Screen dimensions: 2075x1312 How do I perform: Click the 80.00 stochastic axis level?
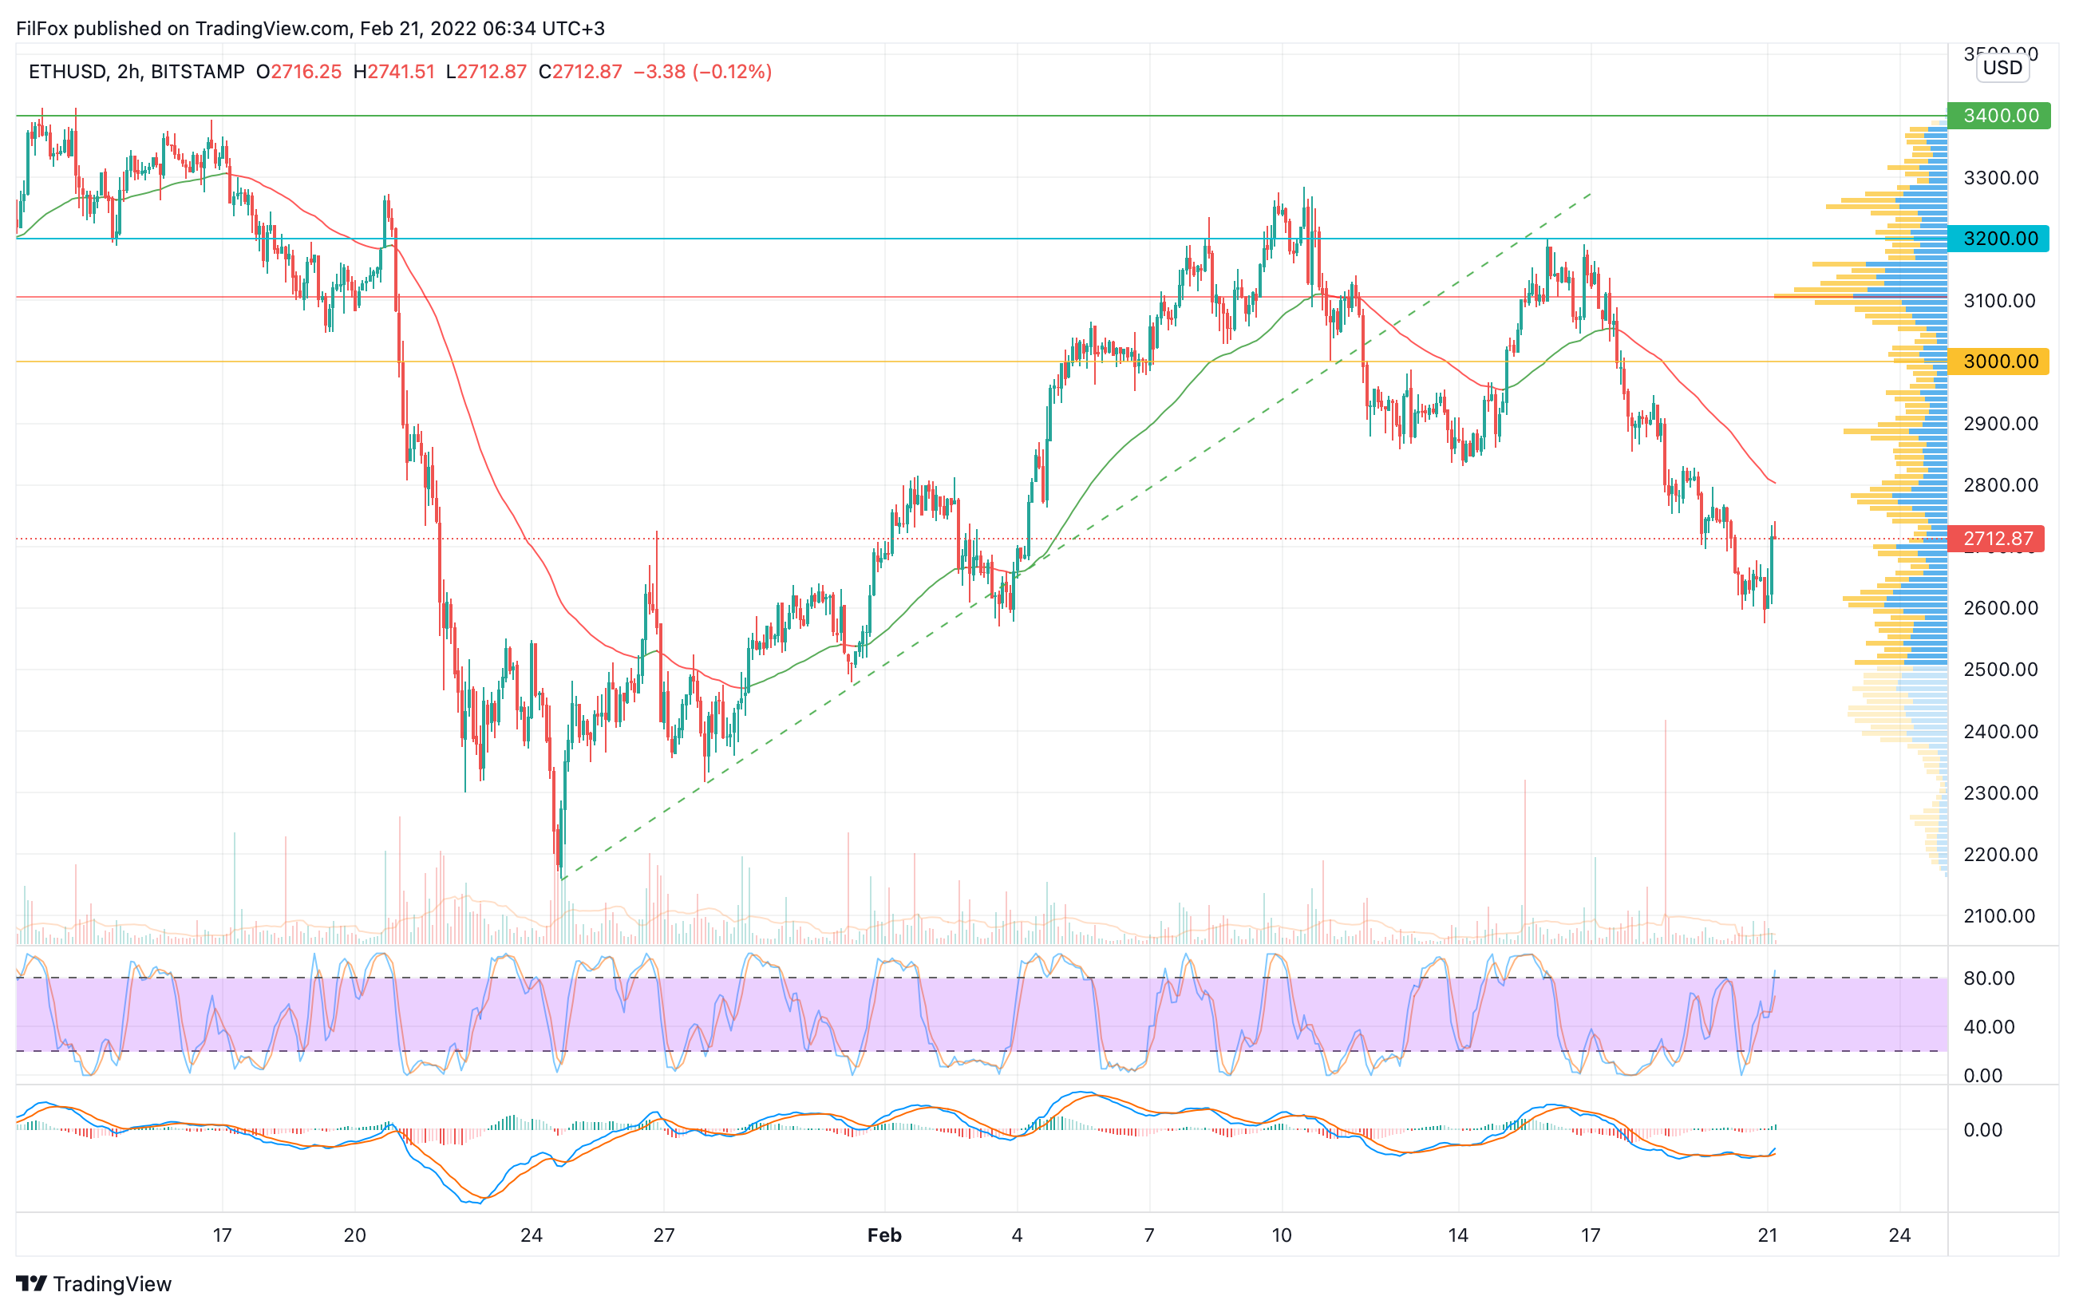pyautogui.click(x=1989, y=978)
